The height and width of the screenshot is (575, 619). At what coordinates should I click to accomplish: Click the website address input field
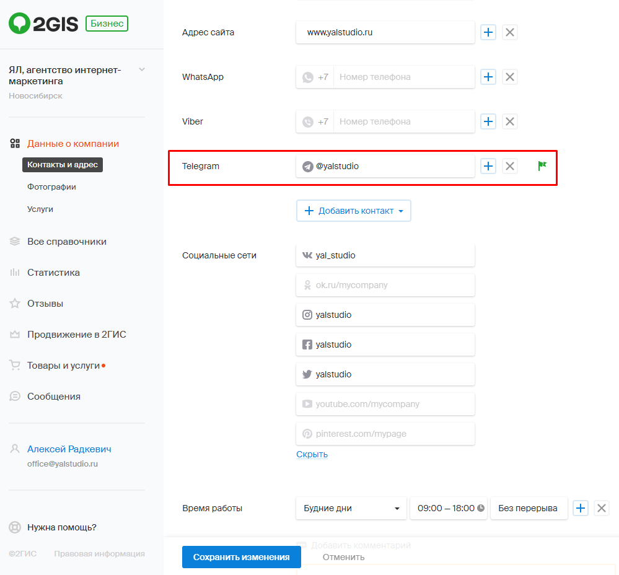click(385, 32)
